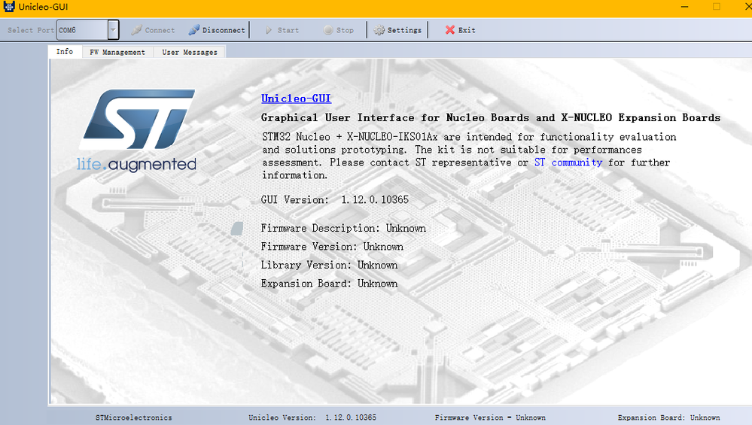Click the red X Exit icon

point(450,29)
